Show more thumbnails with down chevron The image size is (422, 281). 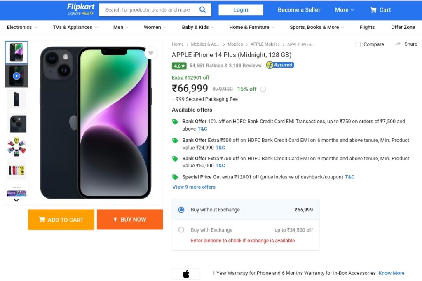(x=16, y=200)
